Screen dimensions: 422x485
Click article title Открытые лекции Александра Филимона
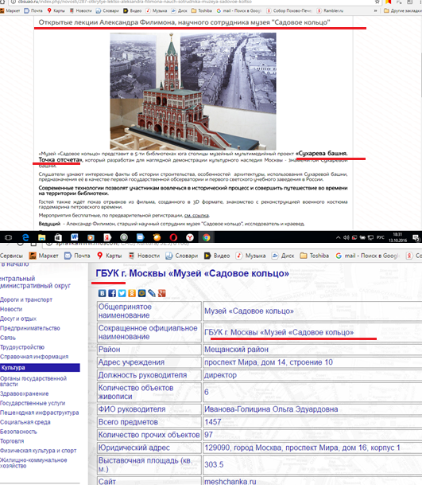184,22
